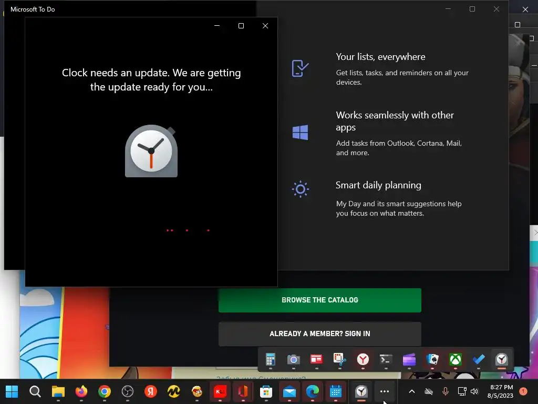
Task: Open the Angry Birds icon on taskbar
Action: 197,391
